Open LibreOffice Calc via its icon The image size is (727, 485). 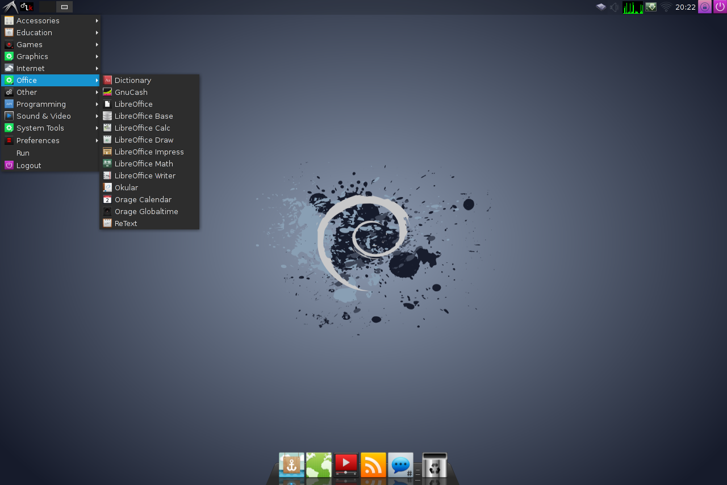pos(107,128)
